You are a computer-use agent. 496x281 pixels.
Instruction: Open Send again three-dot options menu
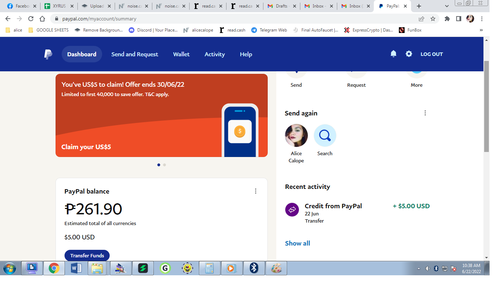[425, 113]
